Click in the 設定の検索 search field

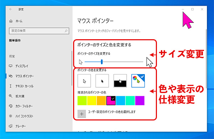[39, 31]
